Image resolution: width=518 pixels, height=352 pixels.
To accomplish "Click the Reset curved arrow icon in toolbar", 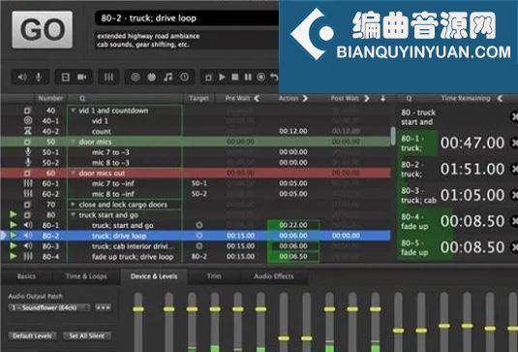I will [274, 77].
